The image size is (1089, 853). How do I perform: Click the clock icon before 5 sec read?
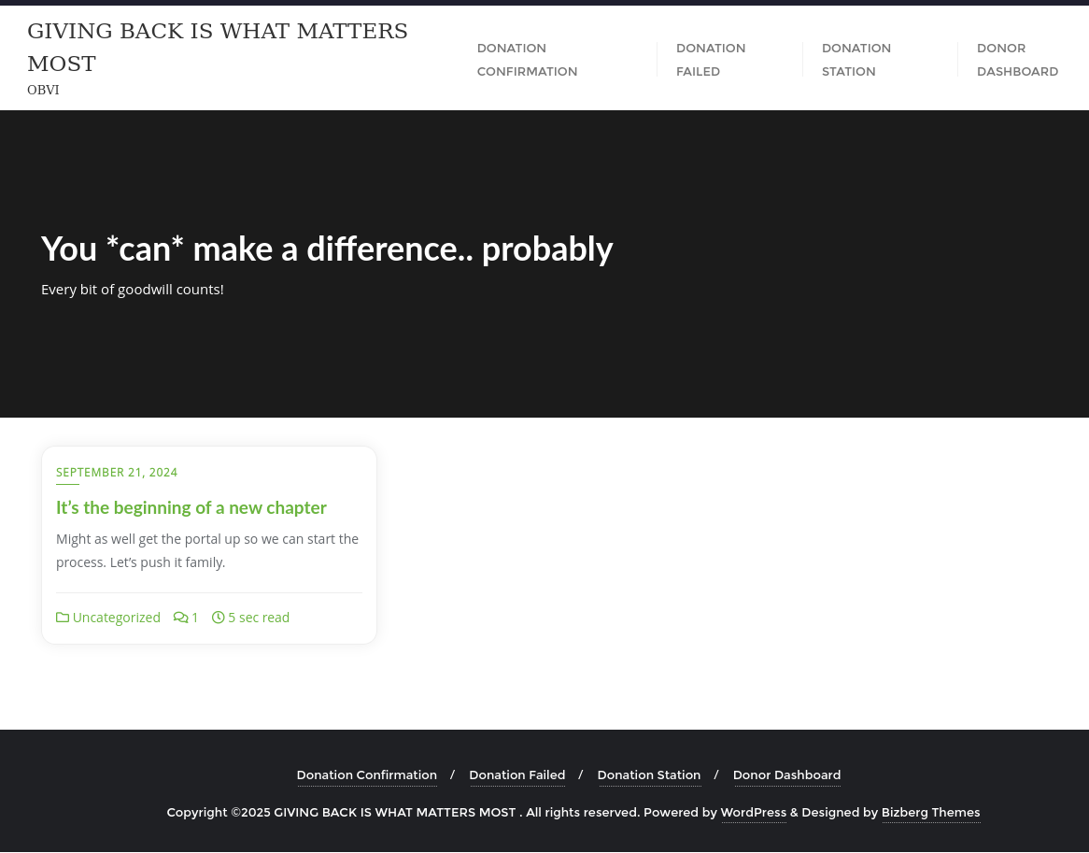[218, 617]
